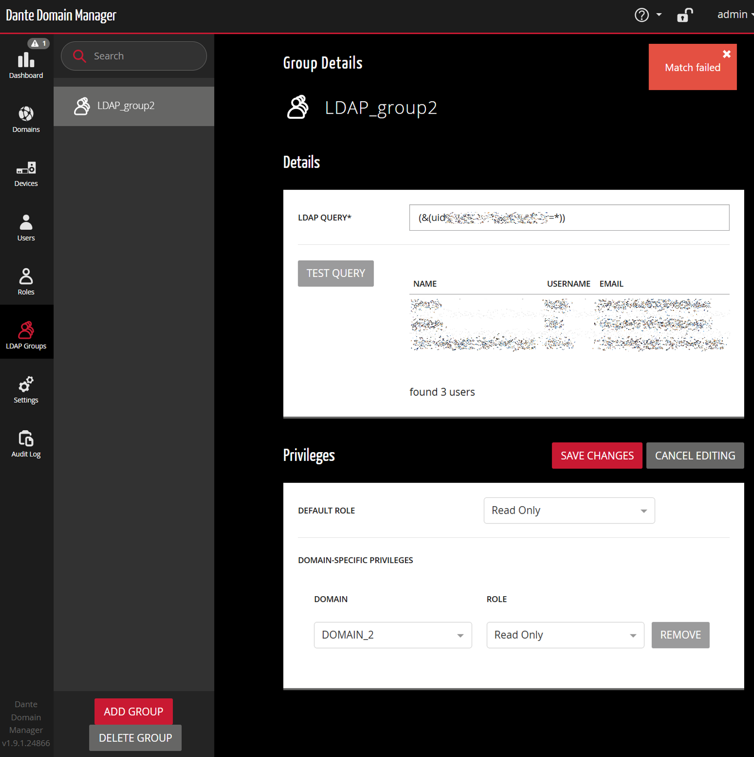
Task: View the Audit Log
Action: (26, 444)
